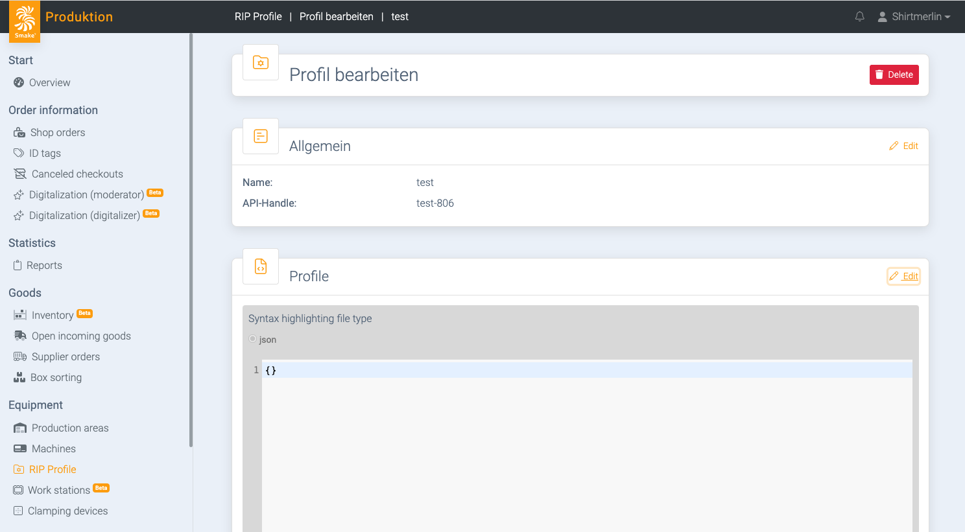
Task: Click the sidebar vertical scrollbar
Action: (x=191, y=240)
